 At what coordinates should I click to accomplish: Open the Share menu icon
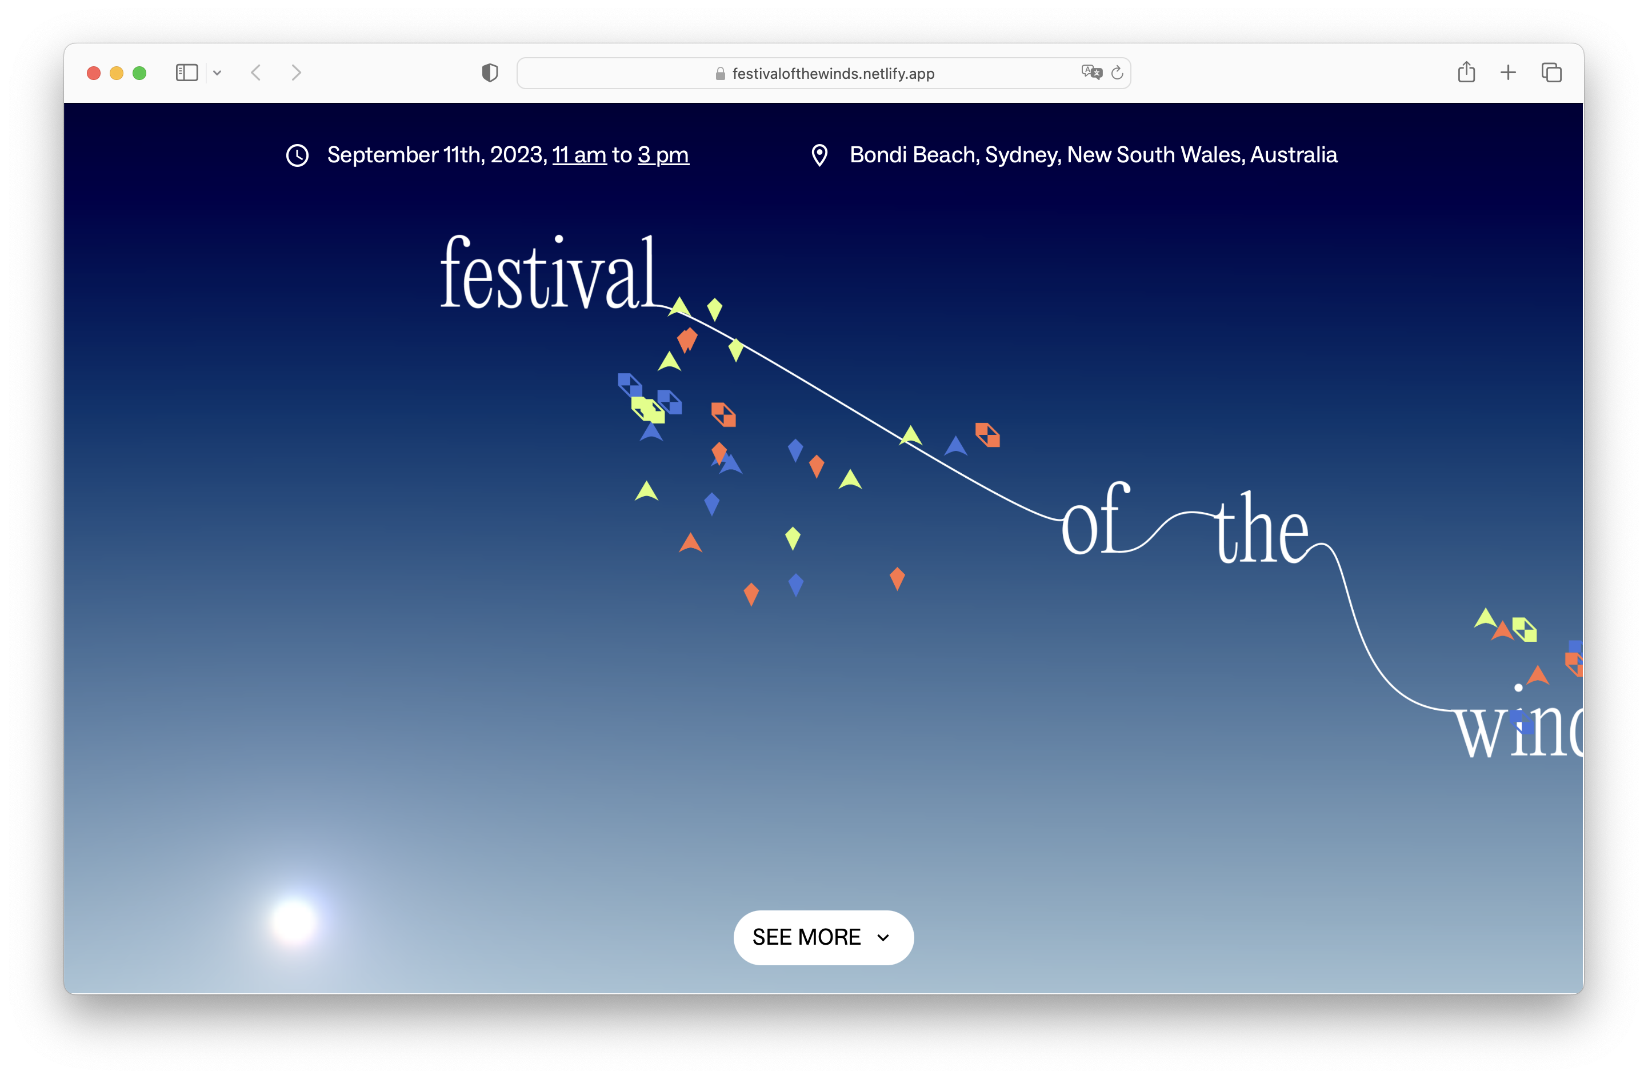coord(1466,73)
